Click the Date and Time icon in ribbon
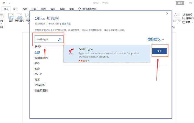The height and width of the screenshot is (123, 194). 183,18
